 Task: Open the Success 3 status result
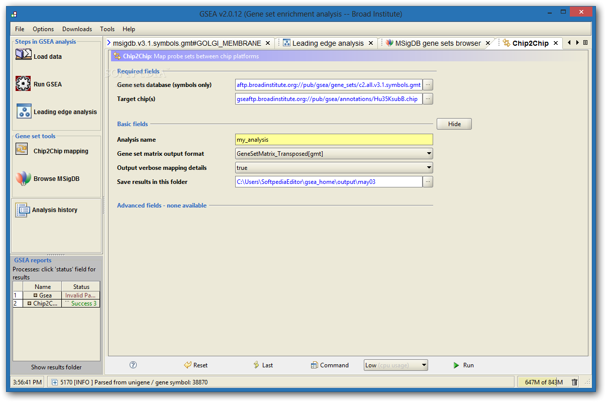pos(80,304)
